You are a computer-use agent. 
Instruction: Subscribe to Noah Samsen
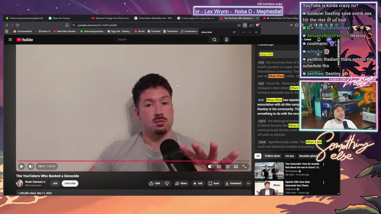[x=70, y=183]
